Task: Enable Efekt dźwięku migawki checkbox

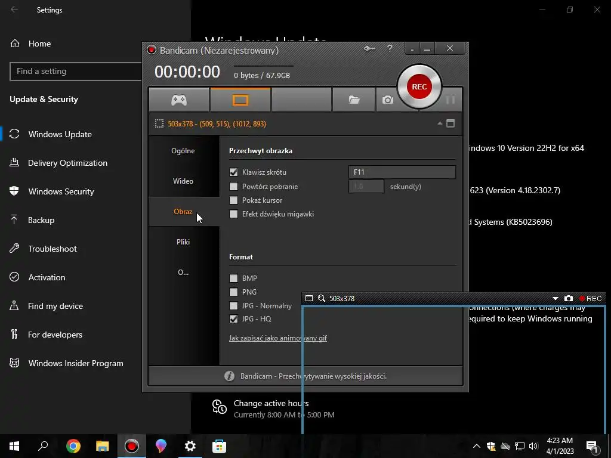Action: (x=233, y=214)
